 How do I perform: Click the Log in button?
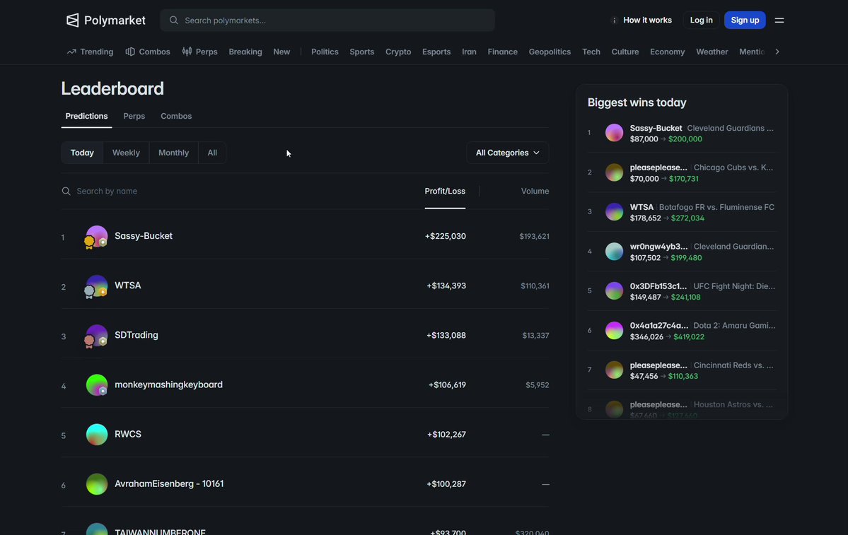[701, 20]
